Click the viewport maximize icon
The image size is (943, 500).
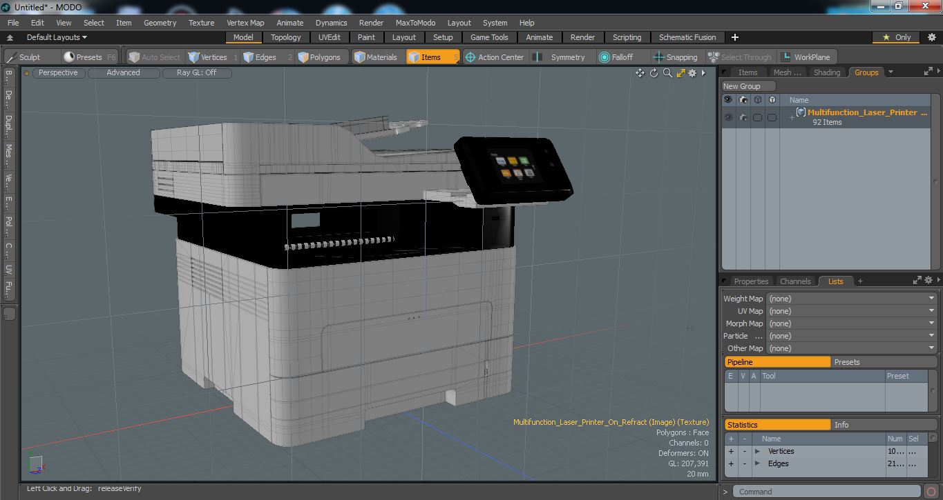point(680,73)
